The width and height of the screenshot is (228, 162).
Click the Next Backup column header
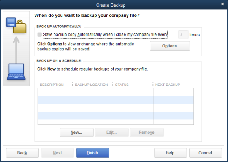click(x=168, y=85)
